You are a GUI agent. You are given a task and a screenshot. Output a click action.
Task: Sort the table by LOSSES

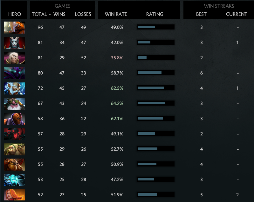pos(83,14)
